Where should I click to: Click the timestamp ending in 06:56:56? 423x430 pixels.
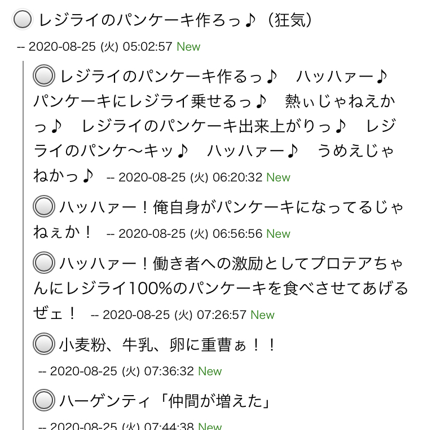[190, 234]
